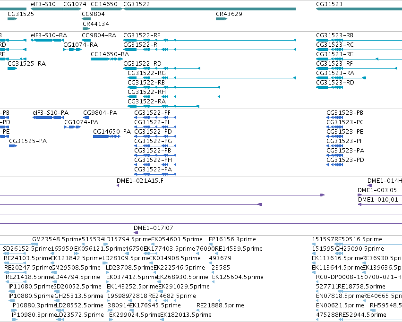Click the EK054601.5prime EST label
This screenshot has width=402, height=322.
pos(177,239)
